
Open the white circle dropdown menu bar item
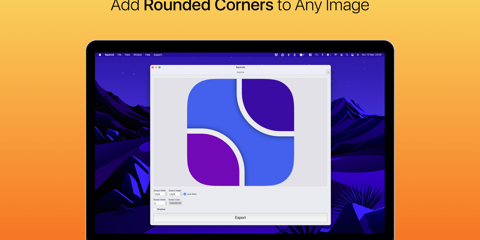click(302, 55)
